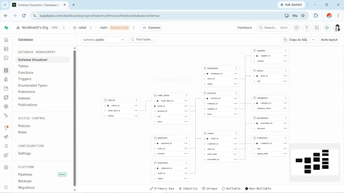This screenshot has width=344, height=193.
Task: Open Storage sidebar icon
Action: coord(6,88)
